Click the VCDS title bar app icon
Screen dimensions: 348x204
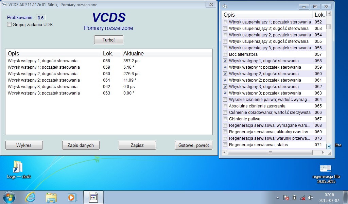[x=4, y=4]
